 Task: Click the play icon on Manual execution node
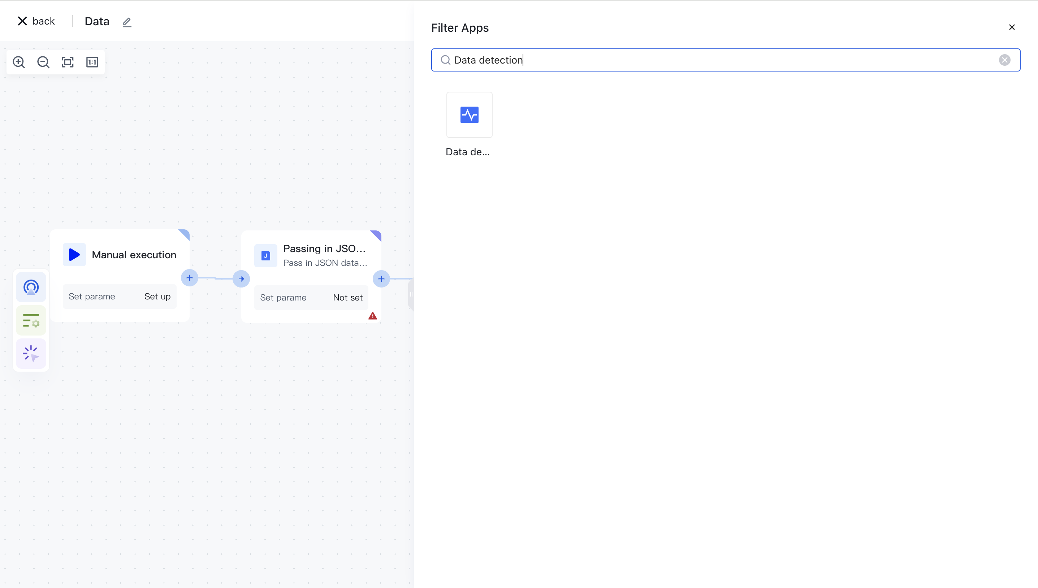coord(74,254)
